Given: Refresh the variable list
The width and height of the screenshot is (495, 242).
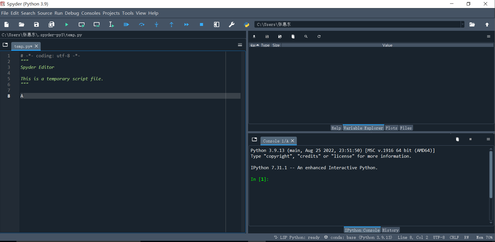Looking at the screenshot, I should tap(319, 37).
